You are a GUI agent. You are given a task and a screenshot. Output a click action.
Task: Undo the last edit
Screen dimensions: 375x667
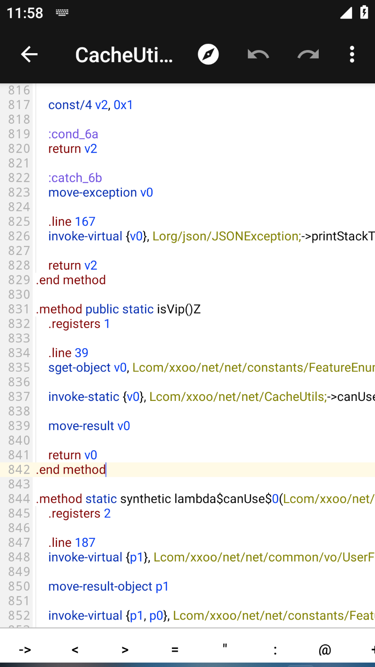258,55
